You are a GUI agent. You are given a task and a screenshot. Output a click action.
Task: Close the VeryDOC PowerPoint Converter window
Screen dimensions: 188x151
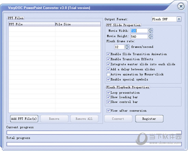click(x=181, y=6)
